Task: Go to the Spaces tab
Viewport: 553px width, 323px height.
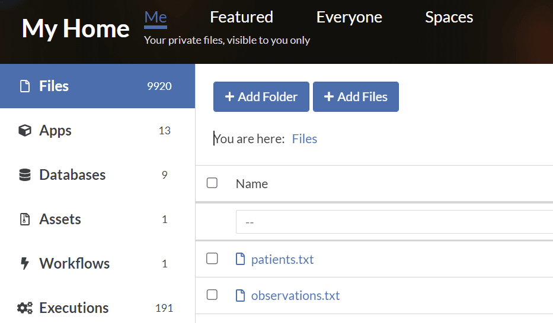Action: click(449, 17)
